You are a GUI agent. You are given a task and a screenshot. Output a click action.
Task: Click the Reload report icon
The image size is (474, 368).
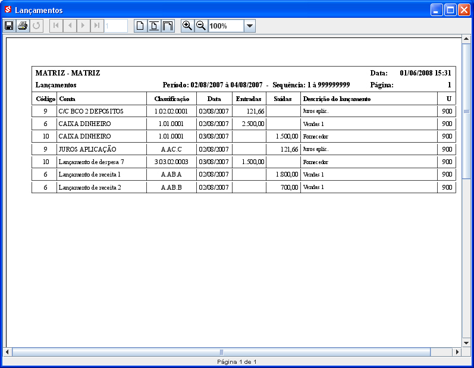36,26
